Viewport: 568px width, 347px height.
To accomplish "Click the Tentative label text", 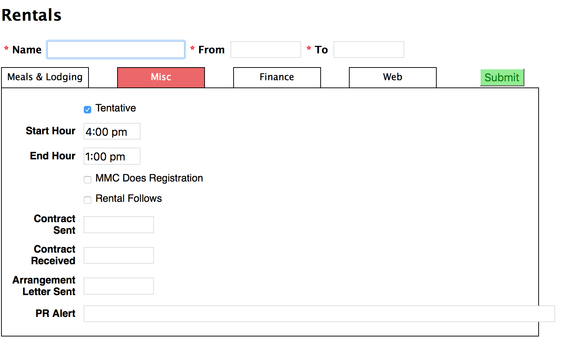I will [116, 108].
